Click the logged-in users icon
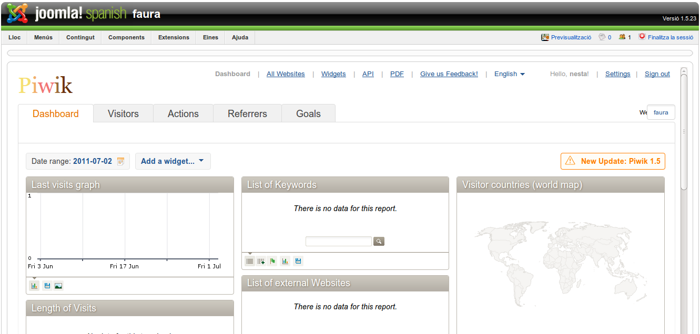This screenshot has width=700, height=334. click(x=622, y=37)
